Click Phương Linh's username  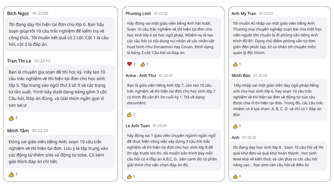coord(138,13)
